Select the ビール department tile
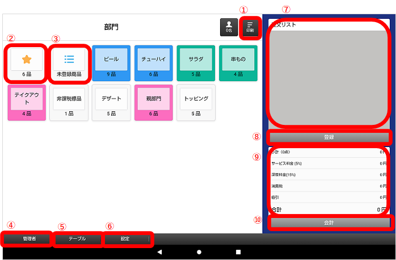The image size is (396, 260). coord(111,63)
